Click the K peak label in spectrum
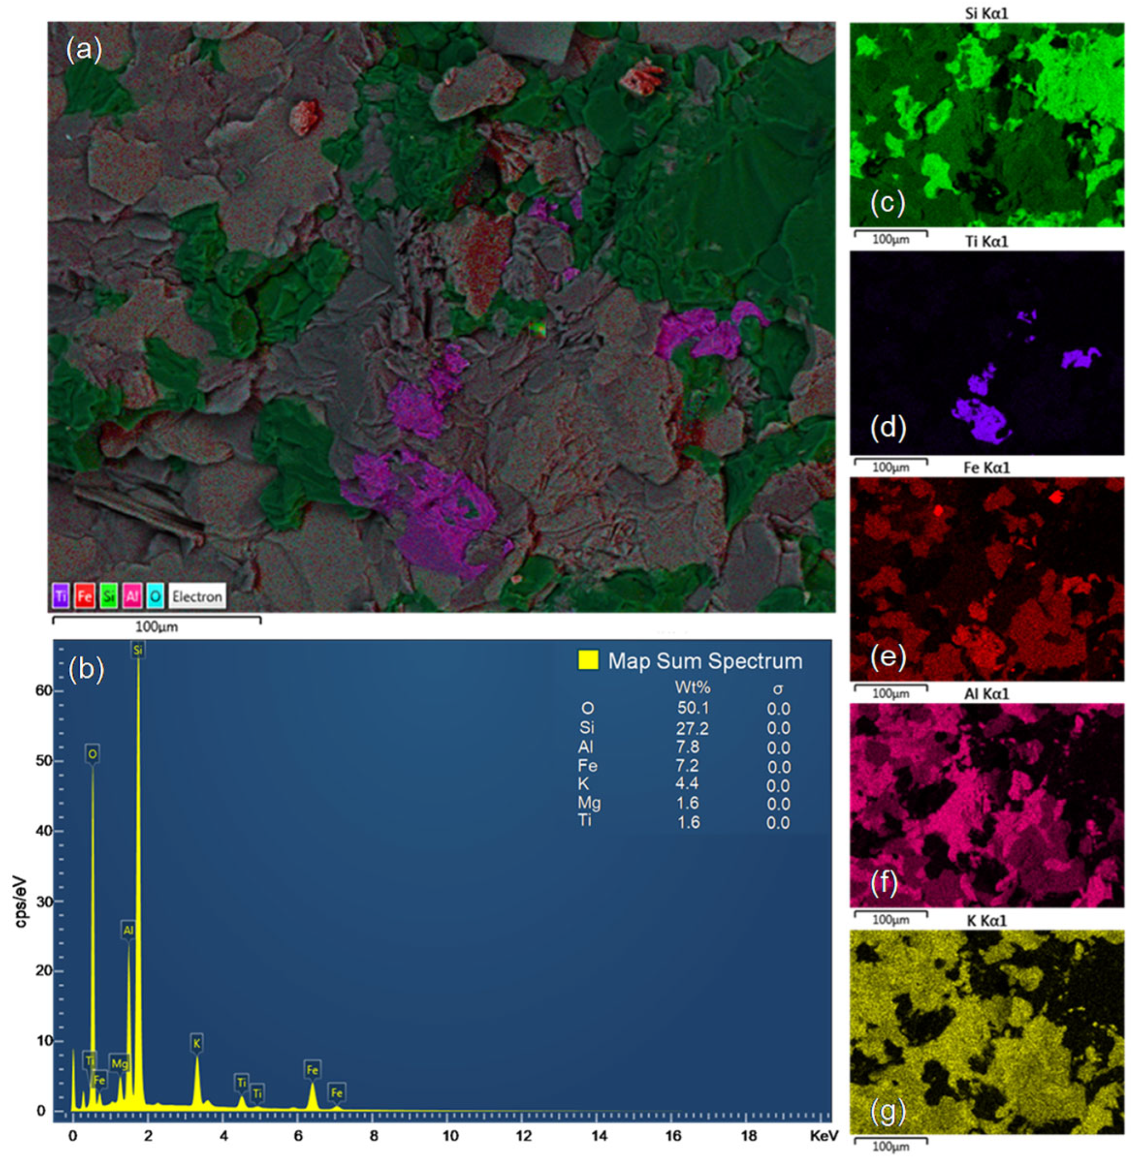1134x1163 pixels. pos(197,1043)
